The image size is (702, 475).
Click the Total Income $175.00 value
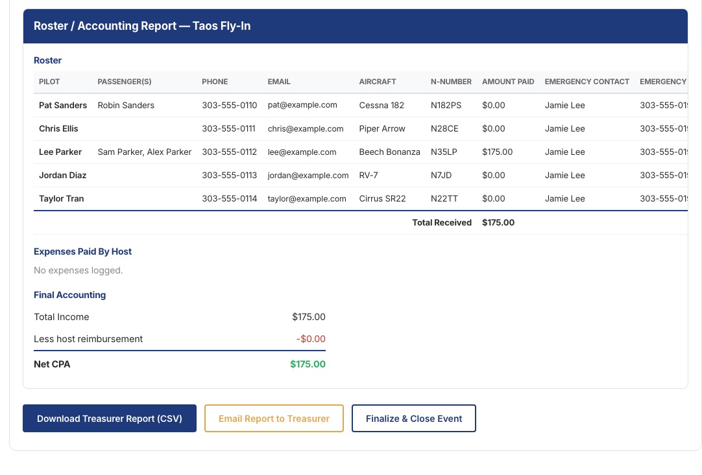(x=308, y=317)
